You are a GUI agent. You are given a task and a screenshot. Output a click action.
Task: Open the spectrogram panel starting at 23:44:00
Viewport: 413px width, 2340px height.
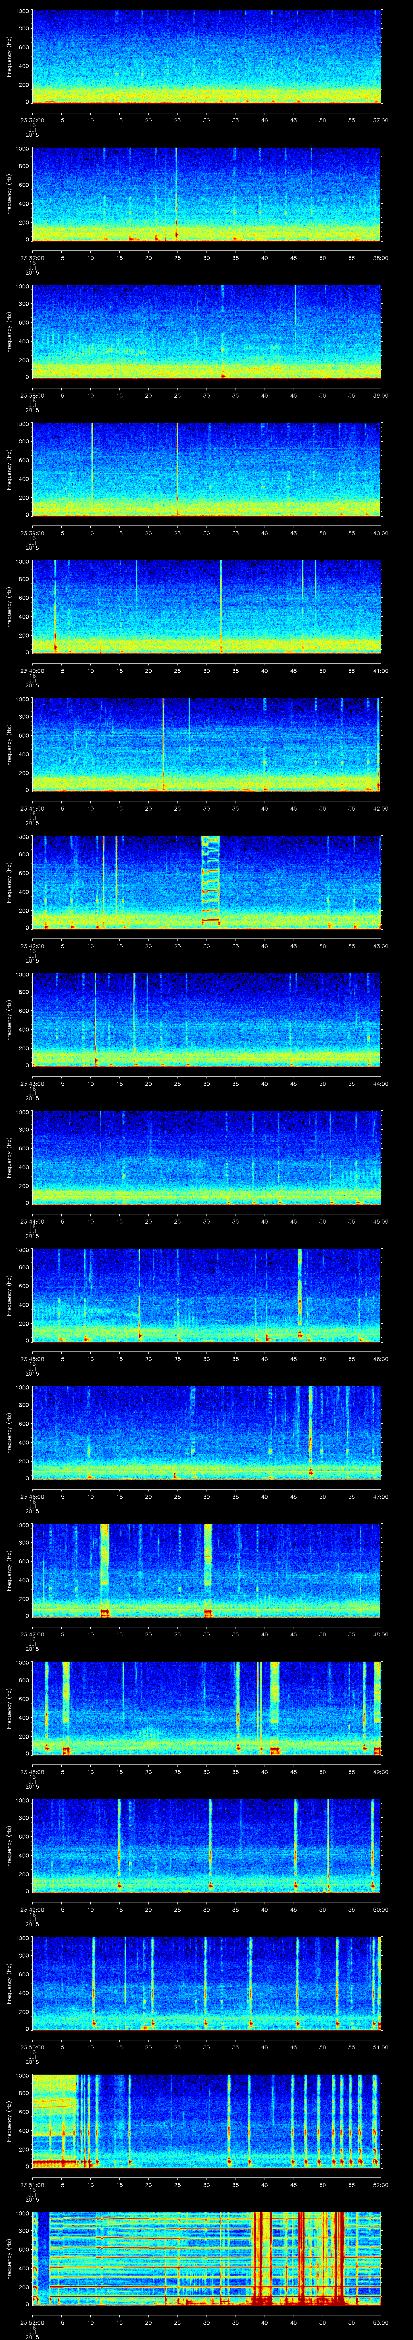[207, 1157]
